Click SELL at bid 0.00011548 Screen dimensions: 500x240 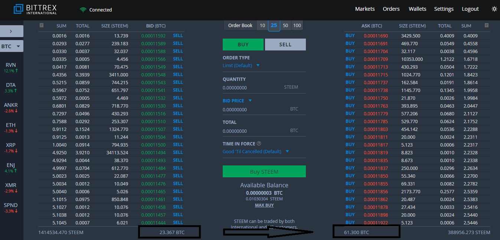pos(178,75)
